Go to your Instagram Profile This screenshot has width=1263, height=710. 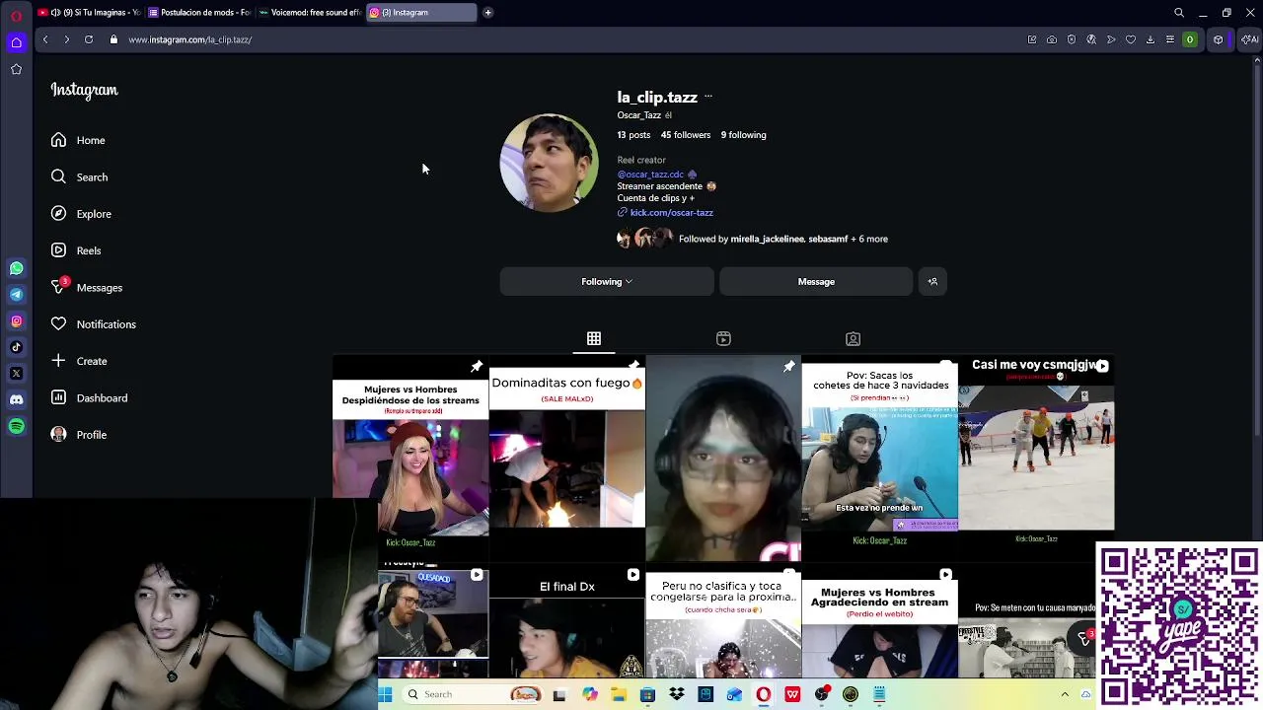[79, 435]
